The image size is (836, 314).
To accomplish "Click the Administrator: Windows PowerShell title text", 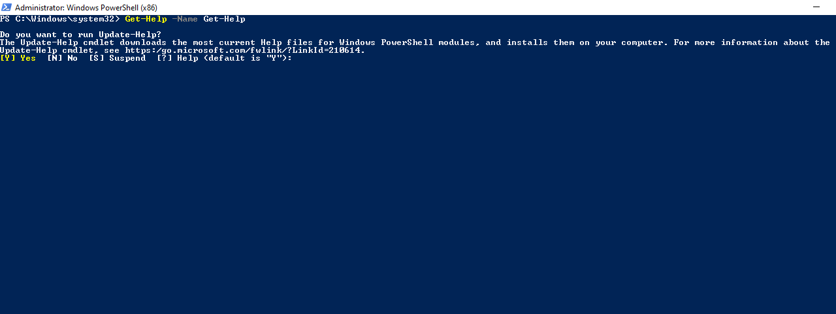I will 86,7.
